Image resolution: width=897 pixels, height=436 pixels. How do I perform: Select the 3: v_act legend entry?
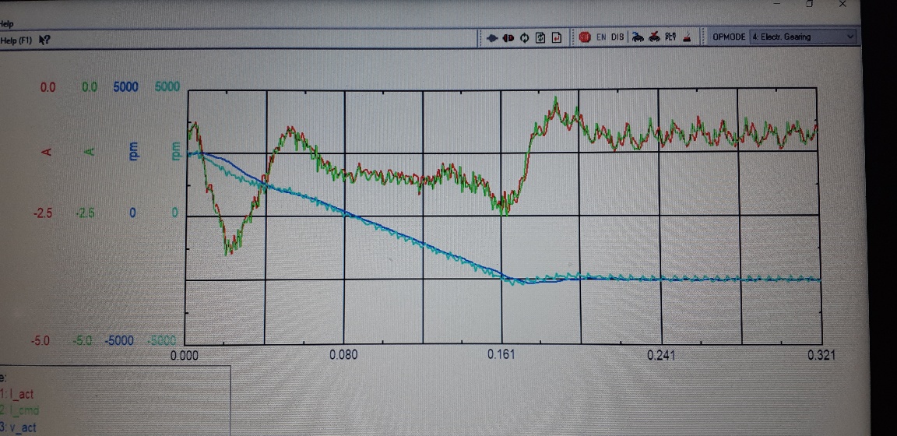pos(19,427)
